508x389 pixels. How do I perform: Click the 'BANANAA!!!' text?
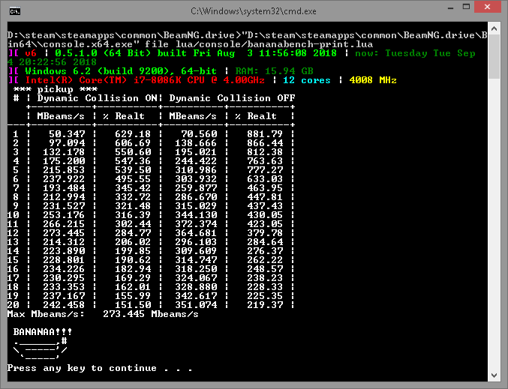click(x=43, y=332)
